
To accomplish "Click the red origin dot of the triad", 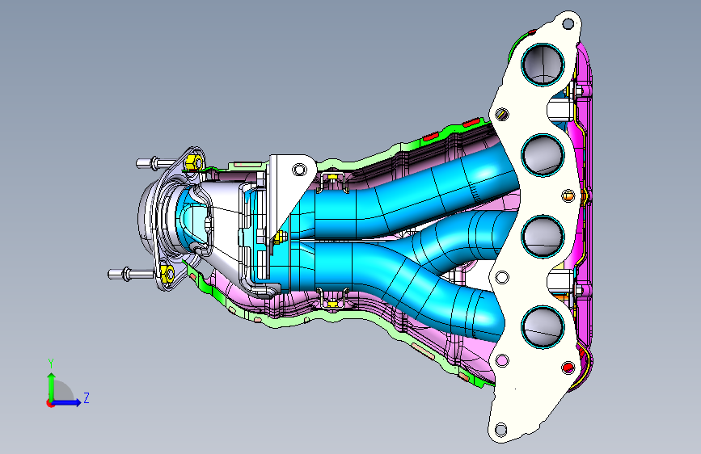I will click(x=49, y=403).
